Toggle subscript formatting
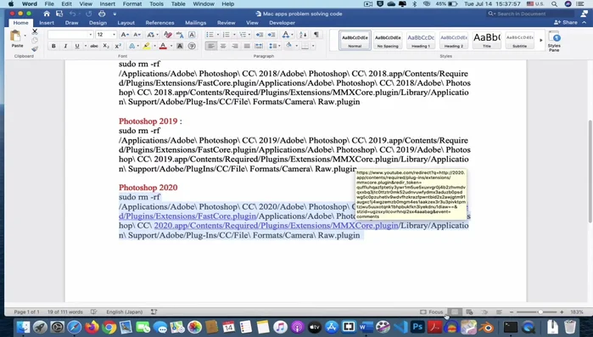This screenshot has height=337, width=593. coord(106,46)
